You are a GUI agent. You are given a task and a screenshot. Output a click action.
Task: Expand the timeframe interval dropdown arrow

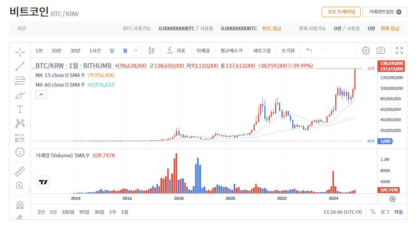click(x=136, y=50)
